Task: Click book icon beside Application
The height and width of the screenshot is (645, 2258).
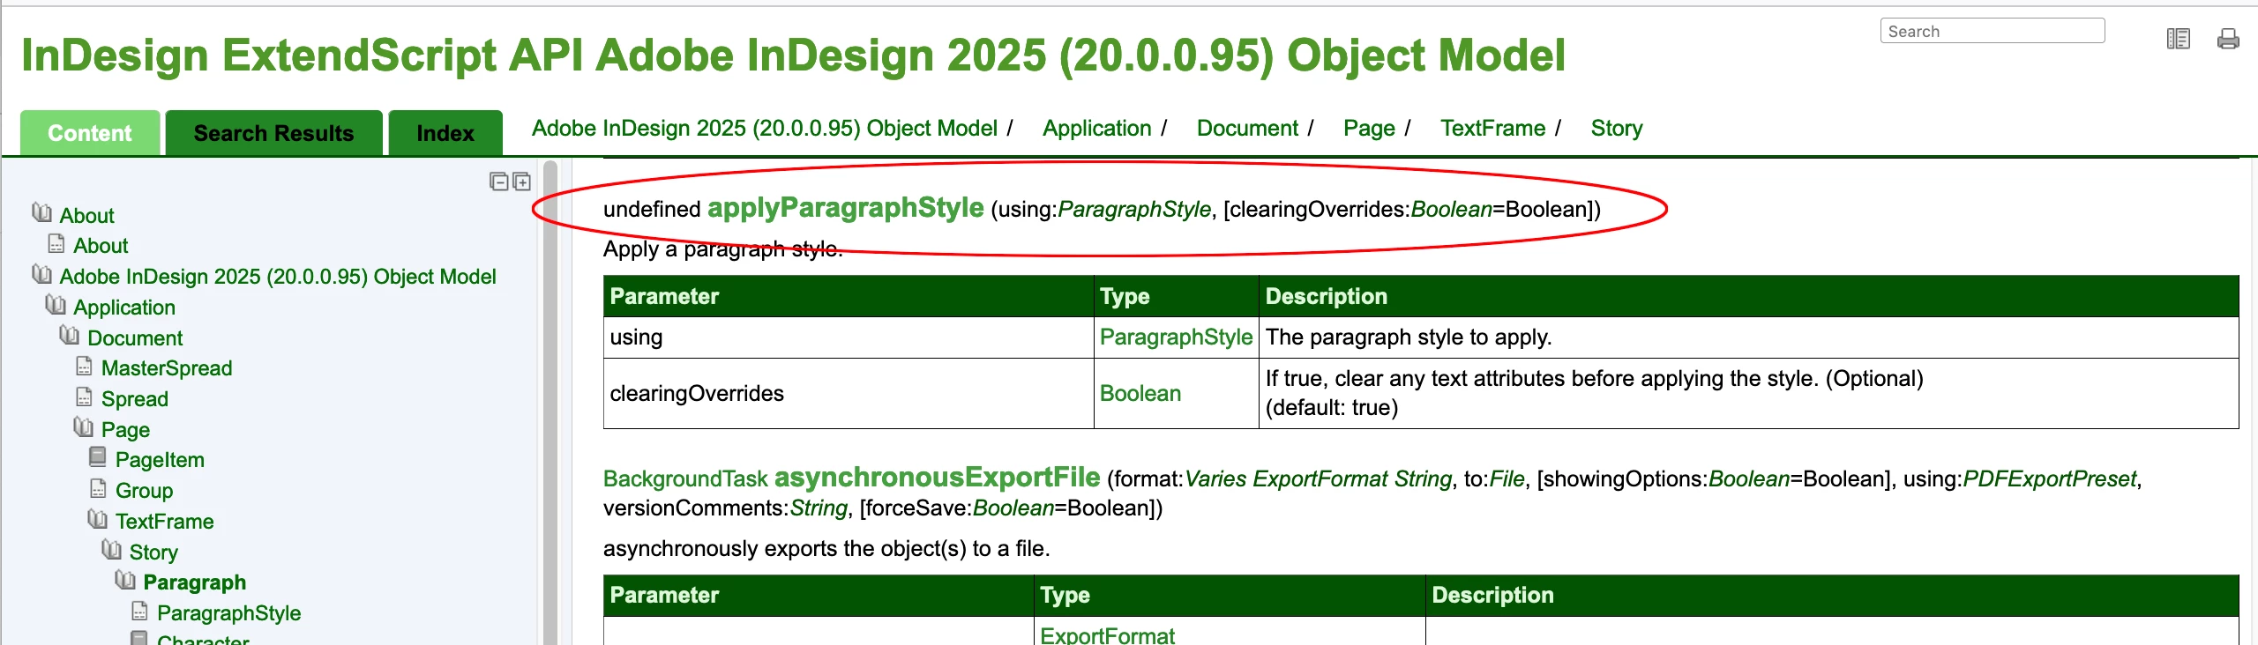Action: point(56,306)
